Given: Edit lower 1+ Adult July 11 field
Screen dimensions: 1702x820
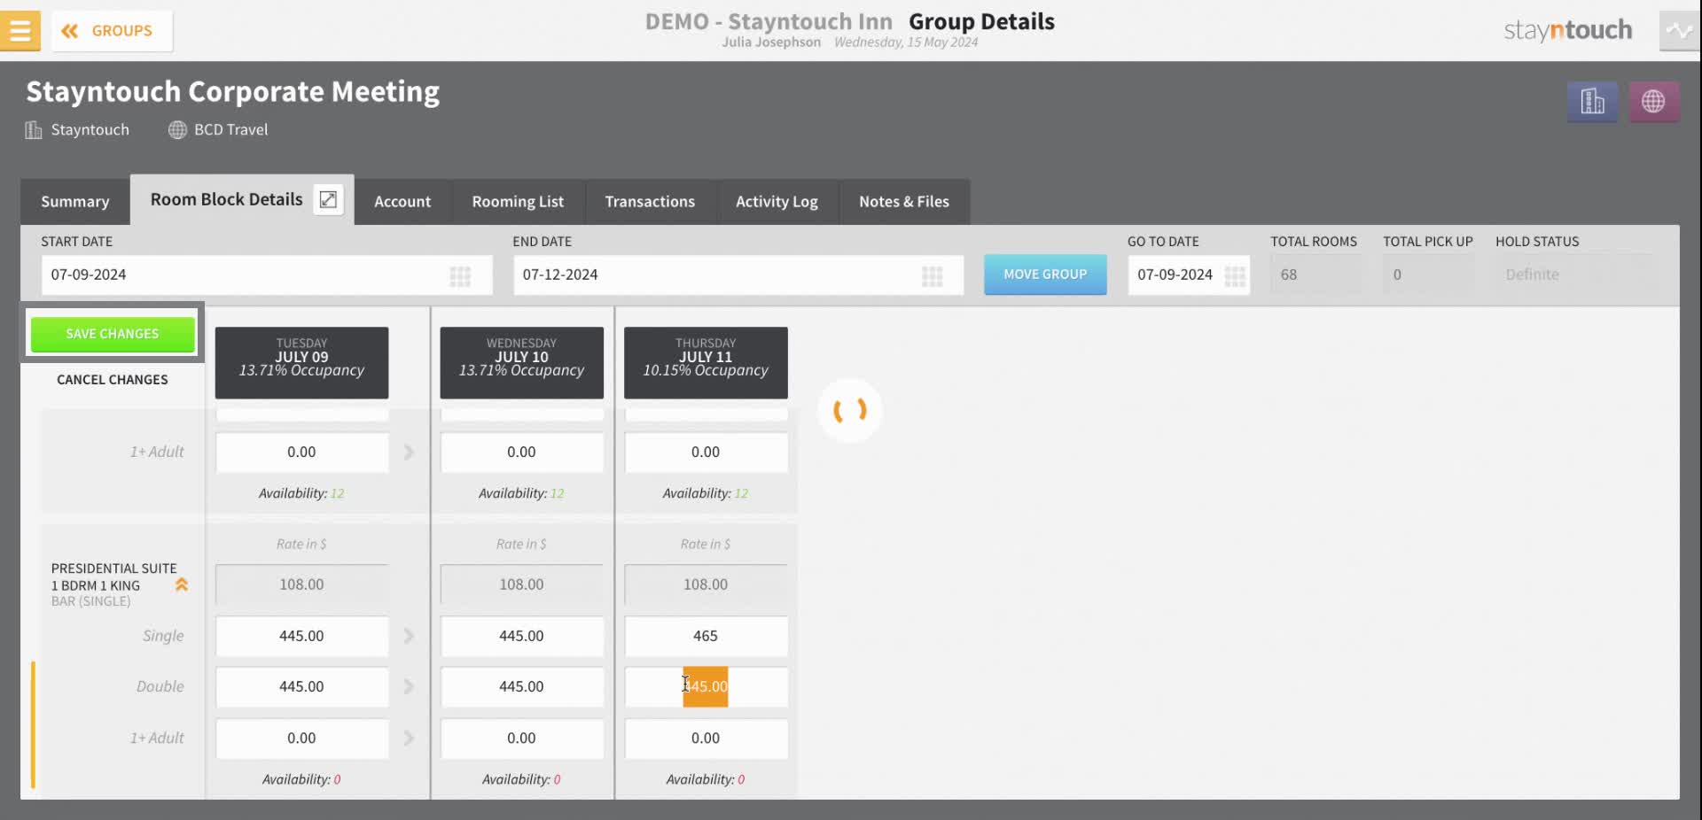Looking at the screenshot, I should coord(706,739).
